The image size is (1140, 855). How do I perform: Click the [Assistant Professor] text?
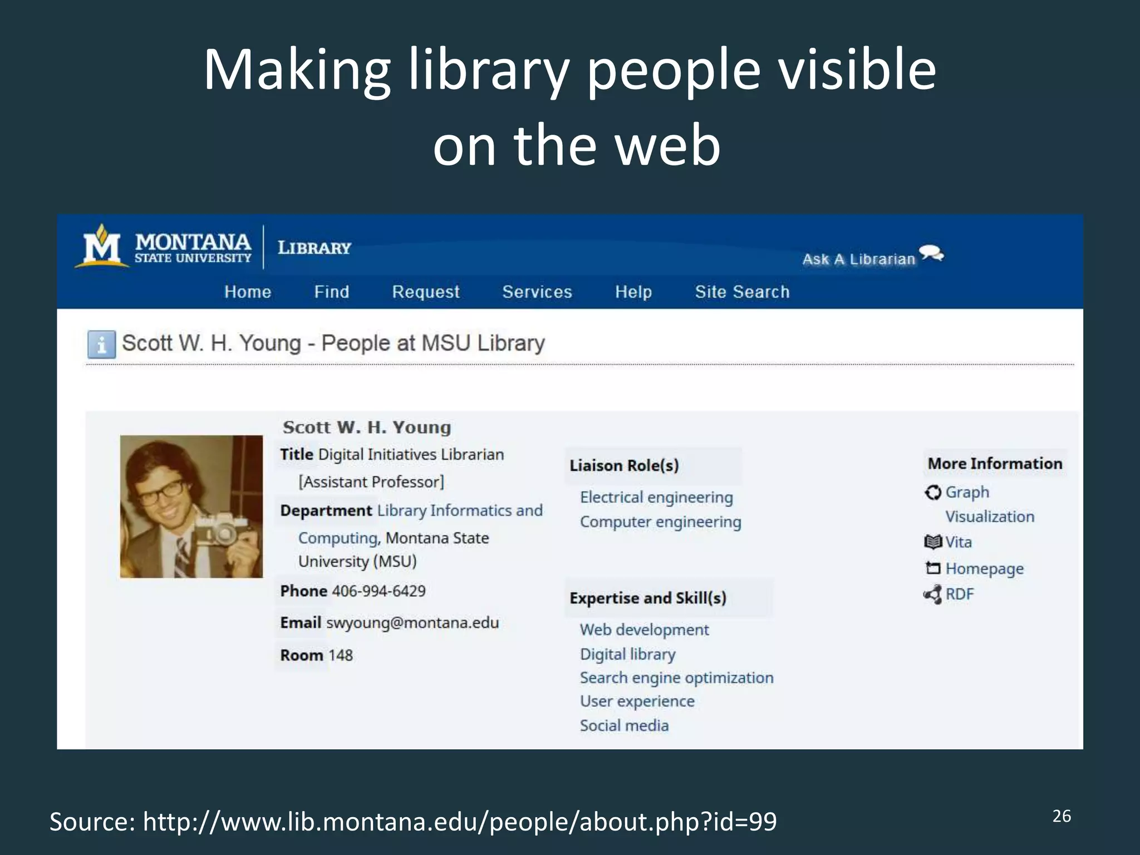pyautogui.click(x=371, y=482)
